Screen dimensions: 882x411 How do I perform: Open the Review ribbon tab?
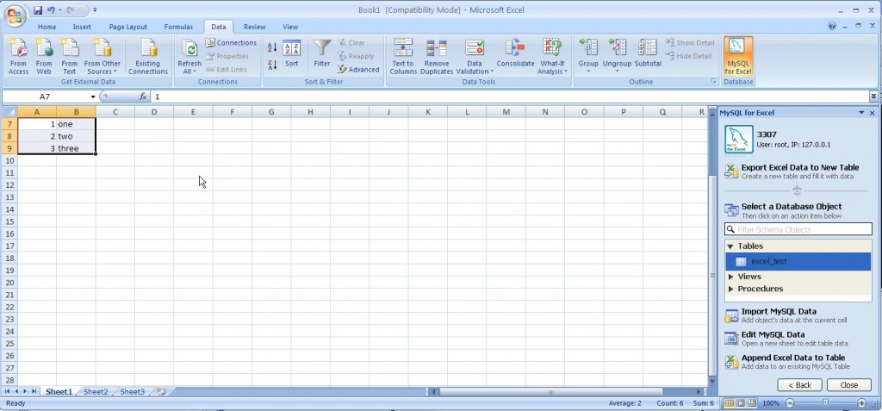(254, 27)
